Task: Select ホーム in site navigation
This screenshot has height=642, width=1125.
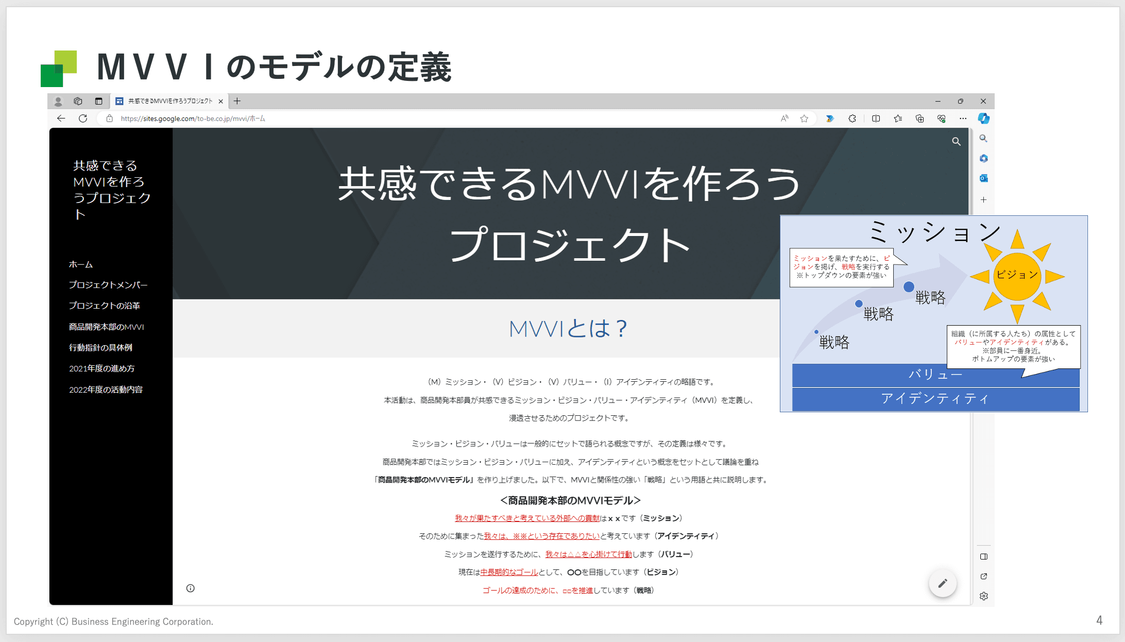Action: (x=81, y=264)
